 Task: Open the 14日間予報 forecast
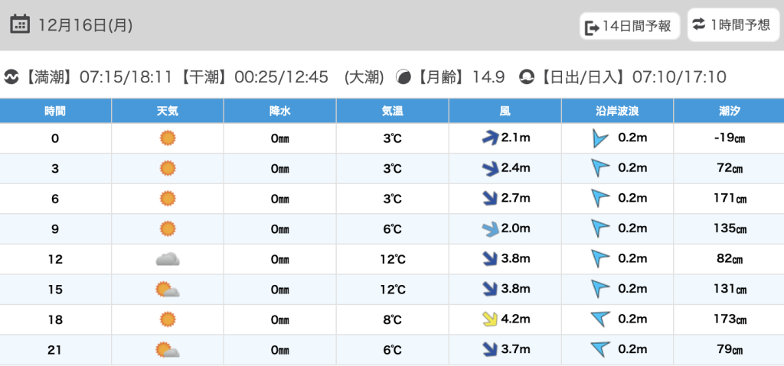pos(629,26)
